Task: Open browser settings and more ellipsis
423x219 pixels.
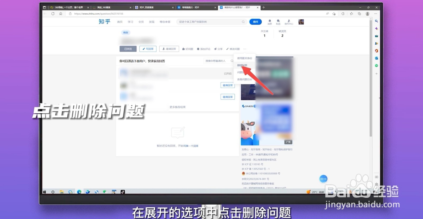Action: (x=376, y=14)
